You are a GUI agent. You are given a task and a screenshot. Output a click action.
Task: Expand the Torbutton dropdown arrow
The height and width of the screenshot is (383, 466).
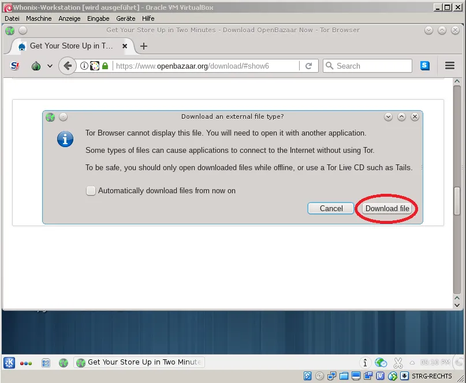coord(50,66)
